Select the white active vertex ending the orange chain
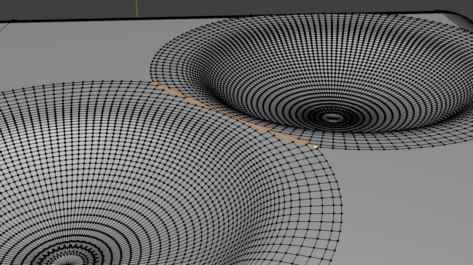This screenshot has height=265, width=473. 315,147
